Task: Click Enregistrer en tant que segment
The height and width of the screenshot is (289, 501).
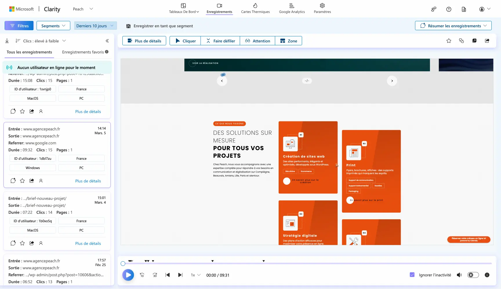Action: pyautogui.click(x=160, y=26)
